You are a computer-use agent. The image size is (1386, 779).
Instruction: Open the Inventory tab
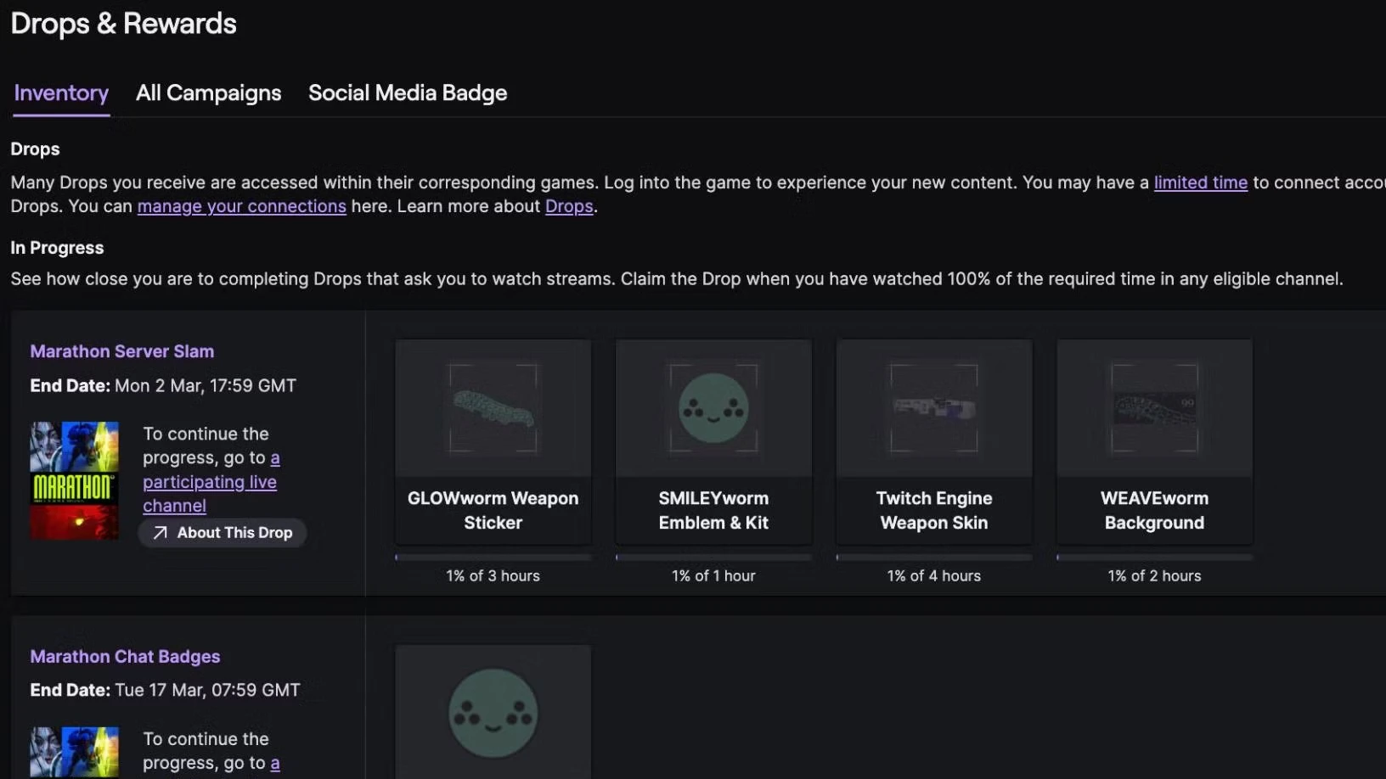click(x=61, y=92)
